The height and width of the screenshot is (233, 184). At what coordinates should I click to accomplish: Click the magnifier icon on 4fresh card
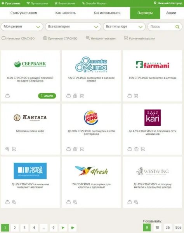(x=75, y=202)
